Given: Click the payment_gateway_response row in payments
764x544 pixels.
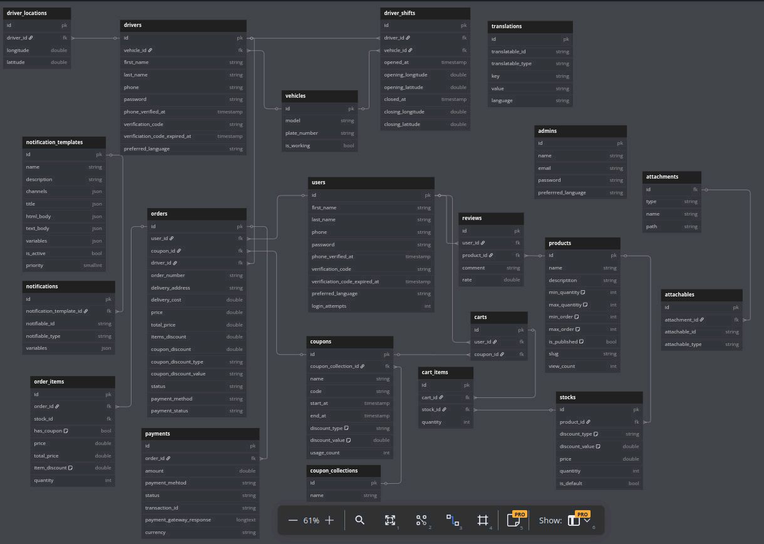Looking at the screenshot, I should pyautogui.click(x=200, y=520).
